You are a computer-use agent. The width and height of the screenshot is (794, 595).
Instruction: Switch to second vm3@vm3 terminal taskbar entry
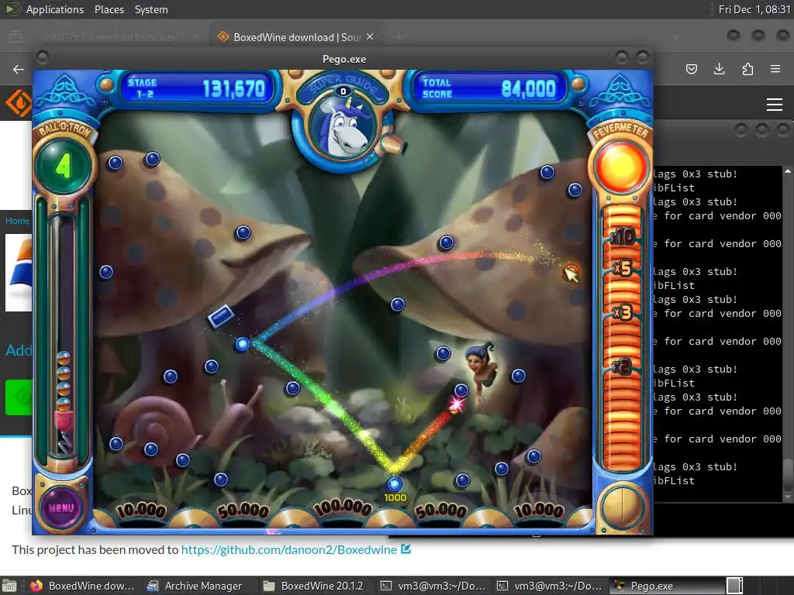tap(550, 586)
